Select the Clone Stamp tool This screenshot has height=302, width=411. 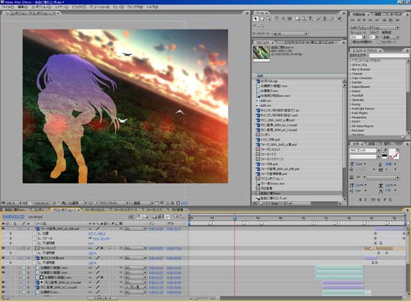tap(325, 19)
